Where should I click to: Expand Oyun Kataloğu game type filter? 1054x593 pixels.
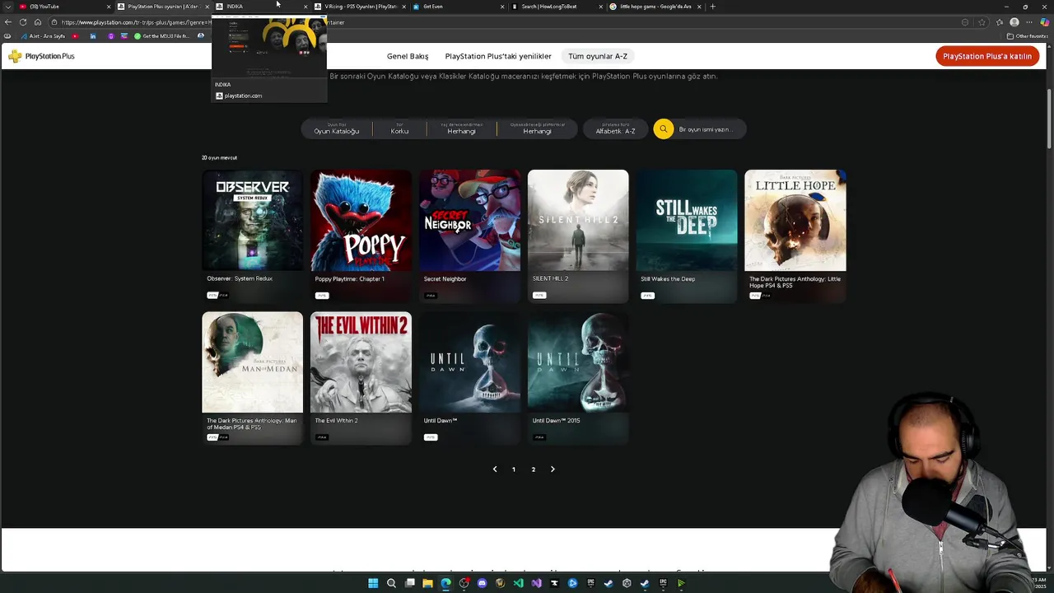click(336, 128)
